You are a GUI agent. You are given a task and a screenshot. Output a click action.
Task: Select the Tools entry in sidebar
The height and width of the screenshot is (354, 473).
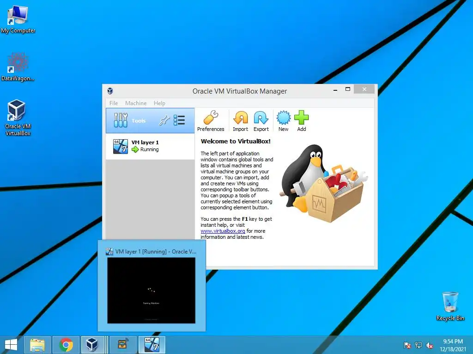pos(150,121)
